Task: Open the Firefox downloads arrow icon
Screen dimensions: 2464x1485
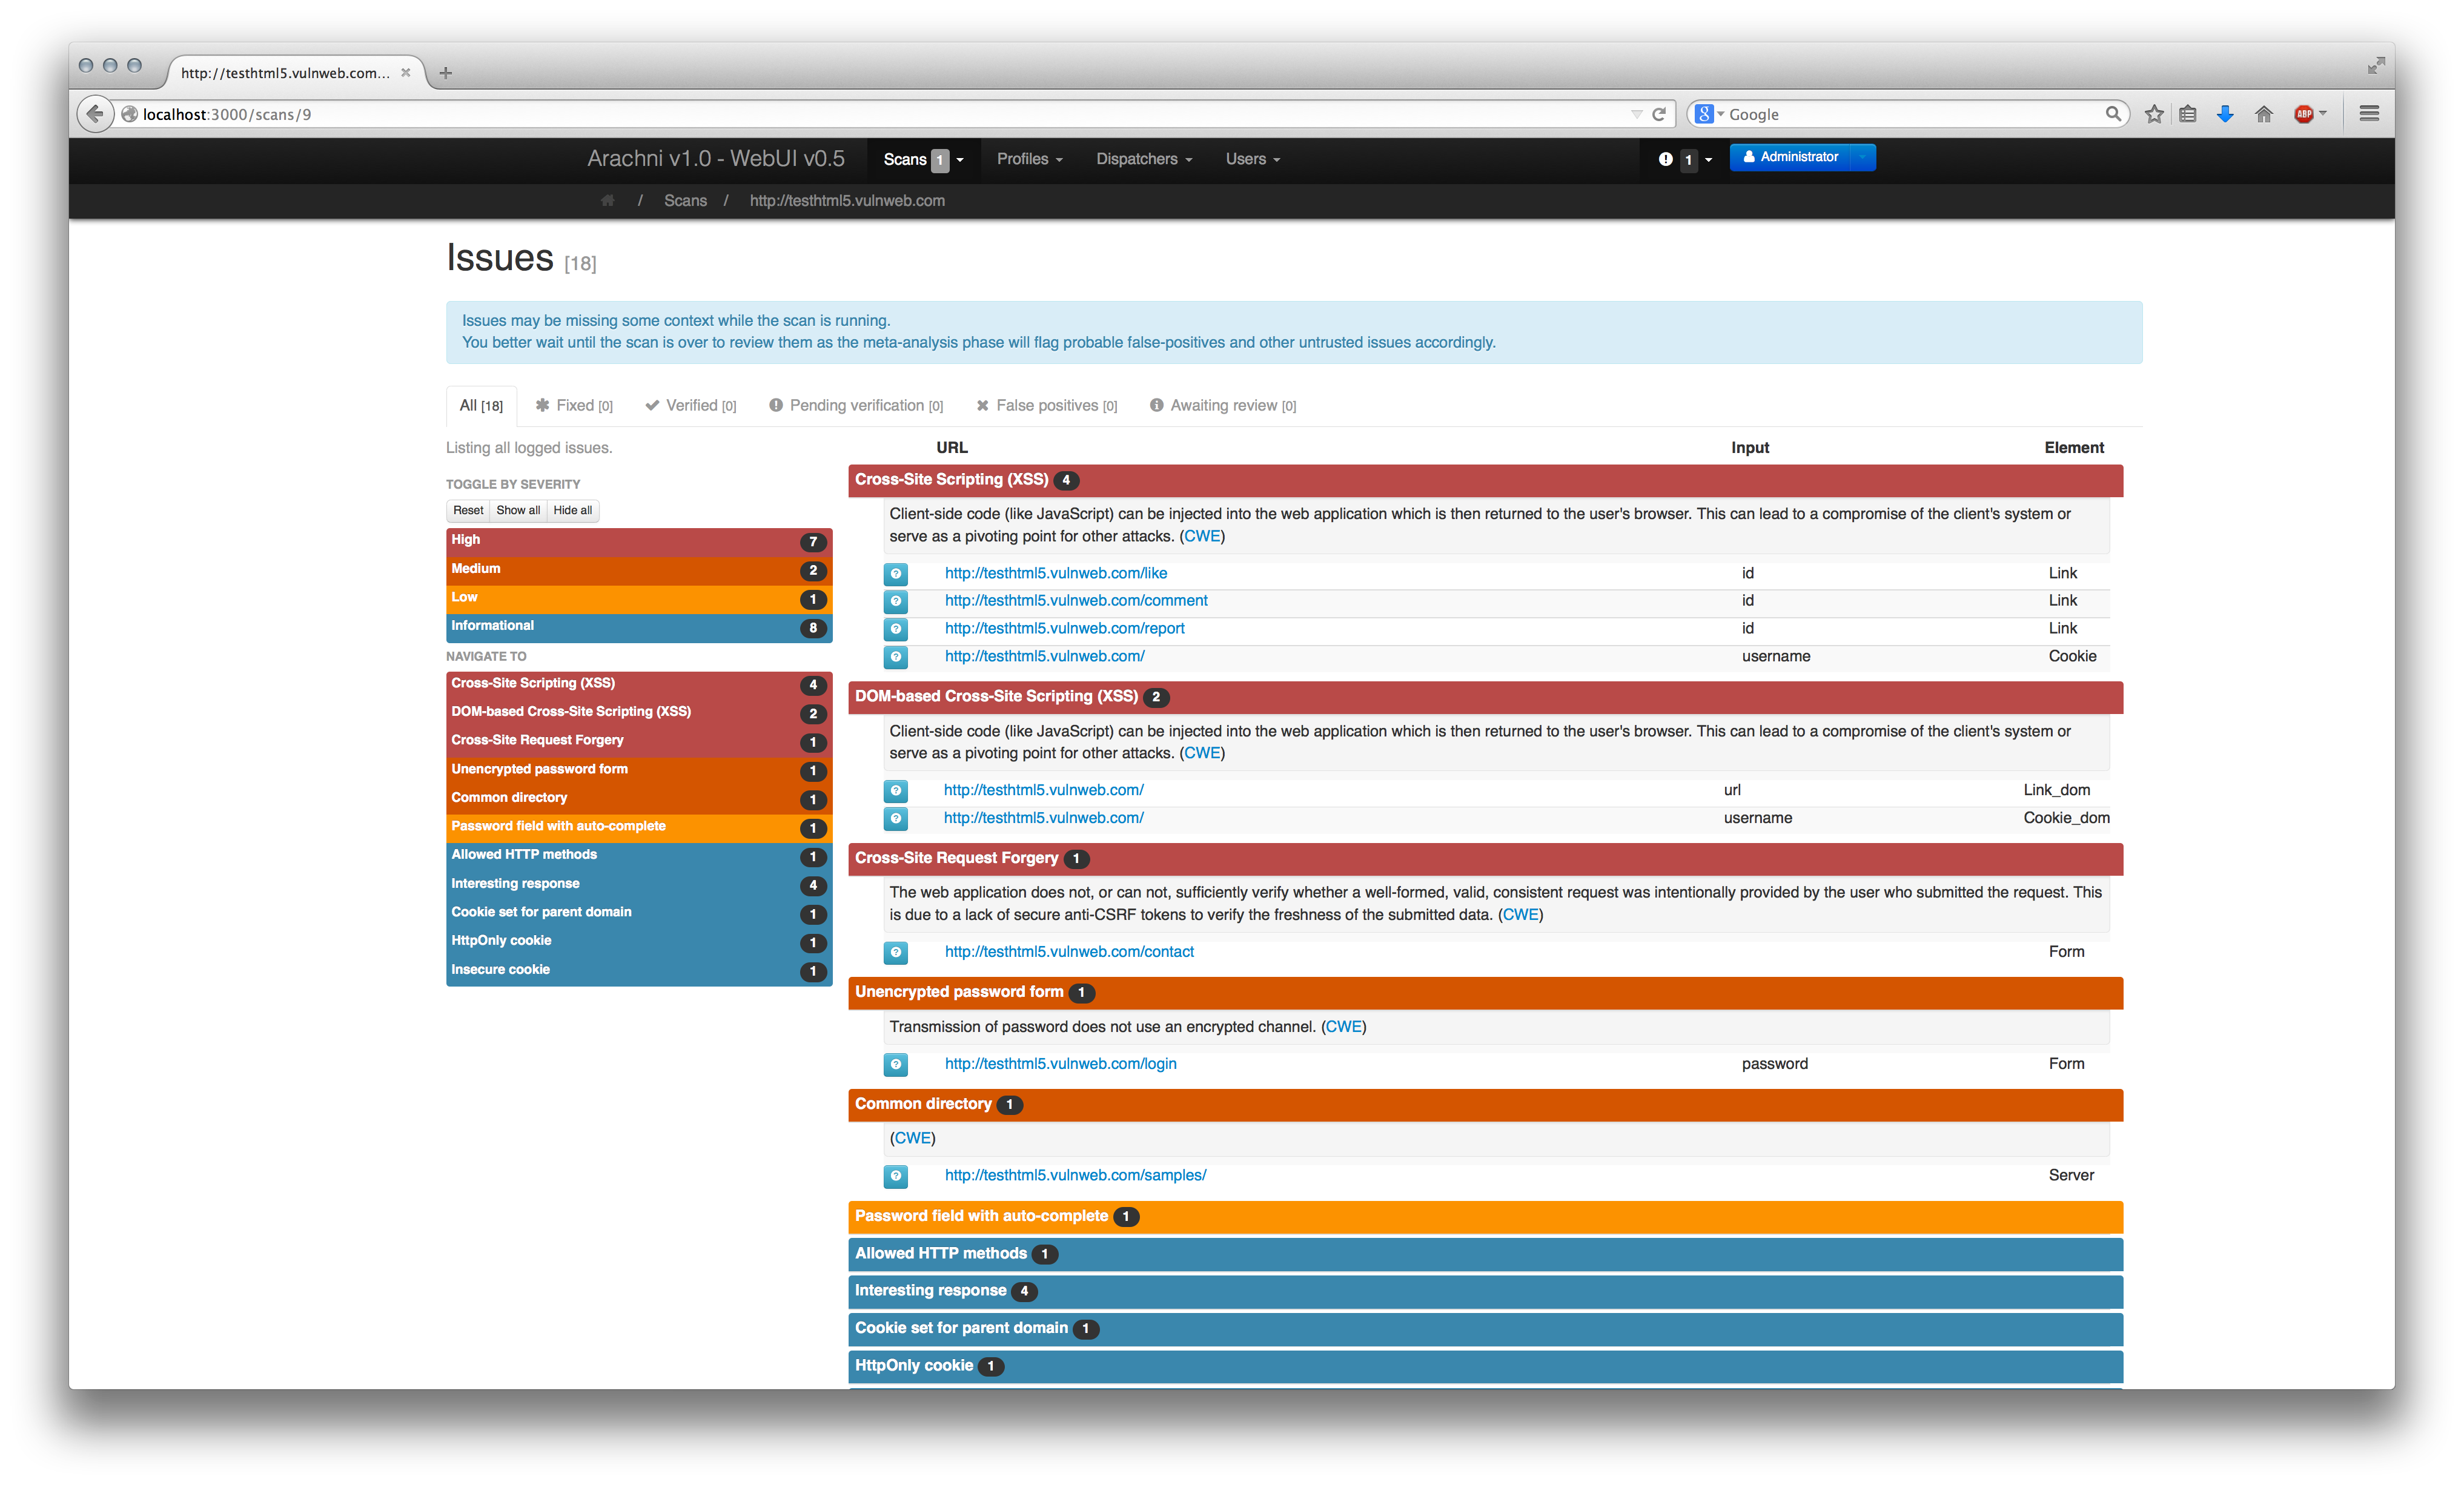Action: click(x=2224, y=114)
